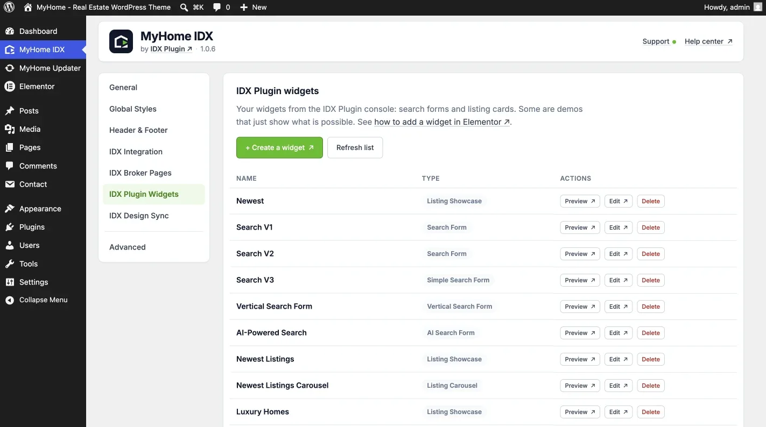Edit the Search V3 widget
Screen dimensions: 766x427
(619, 280)
